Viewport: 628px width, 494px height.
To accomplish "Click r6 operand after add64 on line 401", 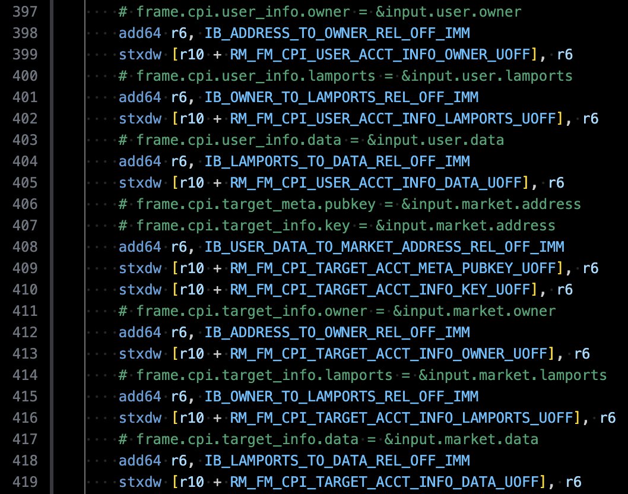I will [x=179, y=97].
